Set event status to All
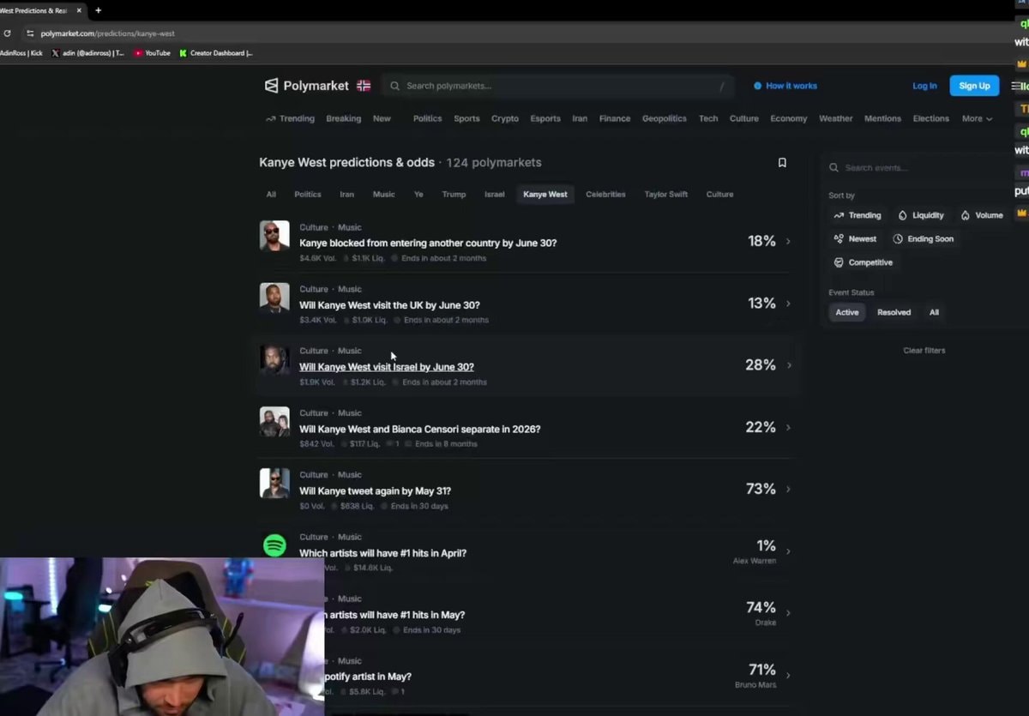The width and height of the screenshot is (1029, 716). pyautogui.click(x=934, y=312)
